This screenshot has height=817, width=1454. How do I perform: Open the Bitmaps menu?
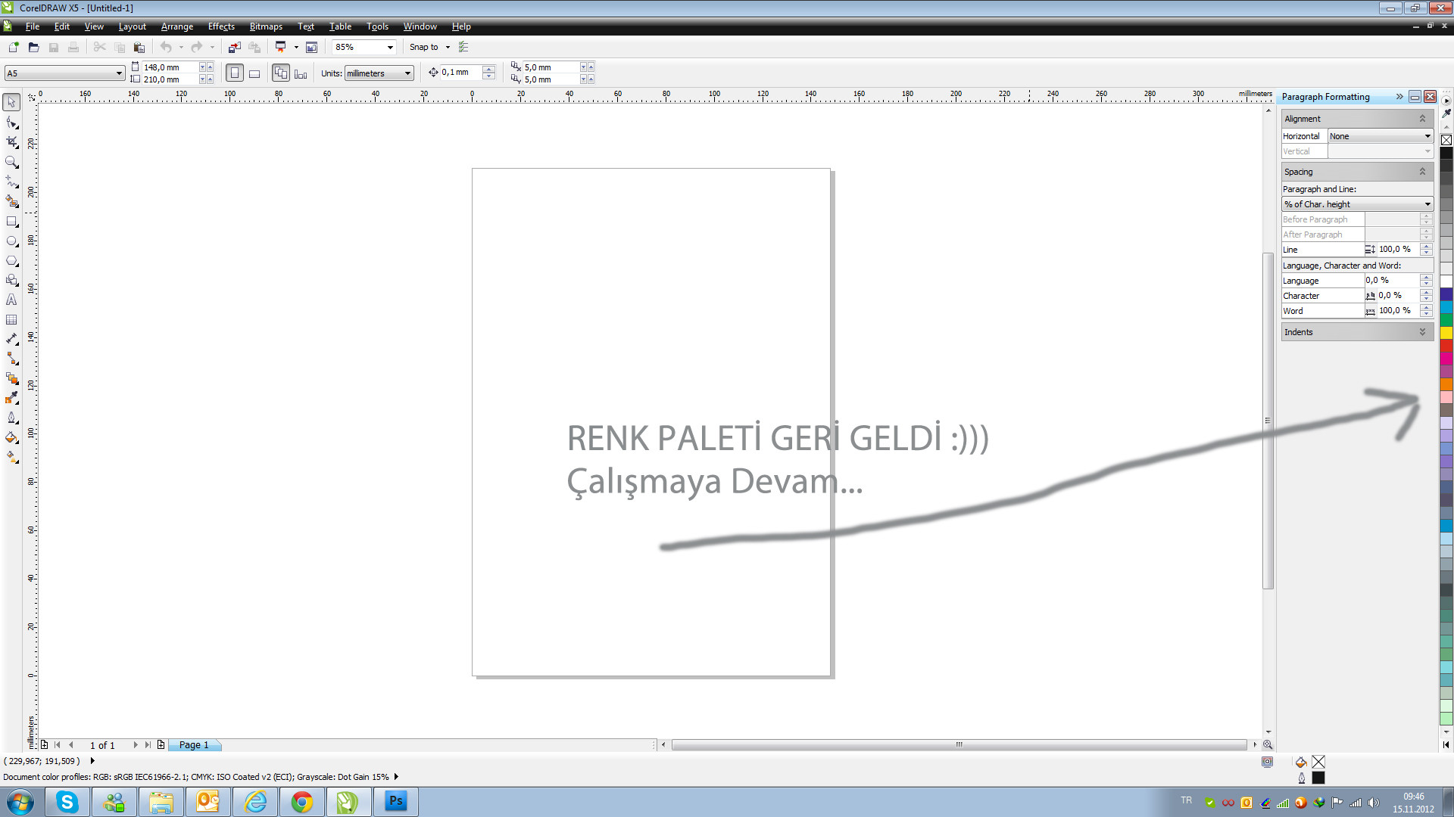pyautogui.click(x=266, y=26)
